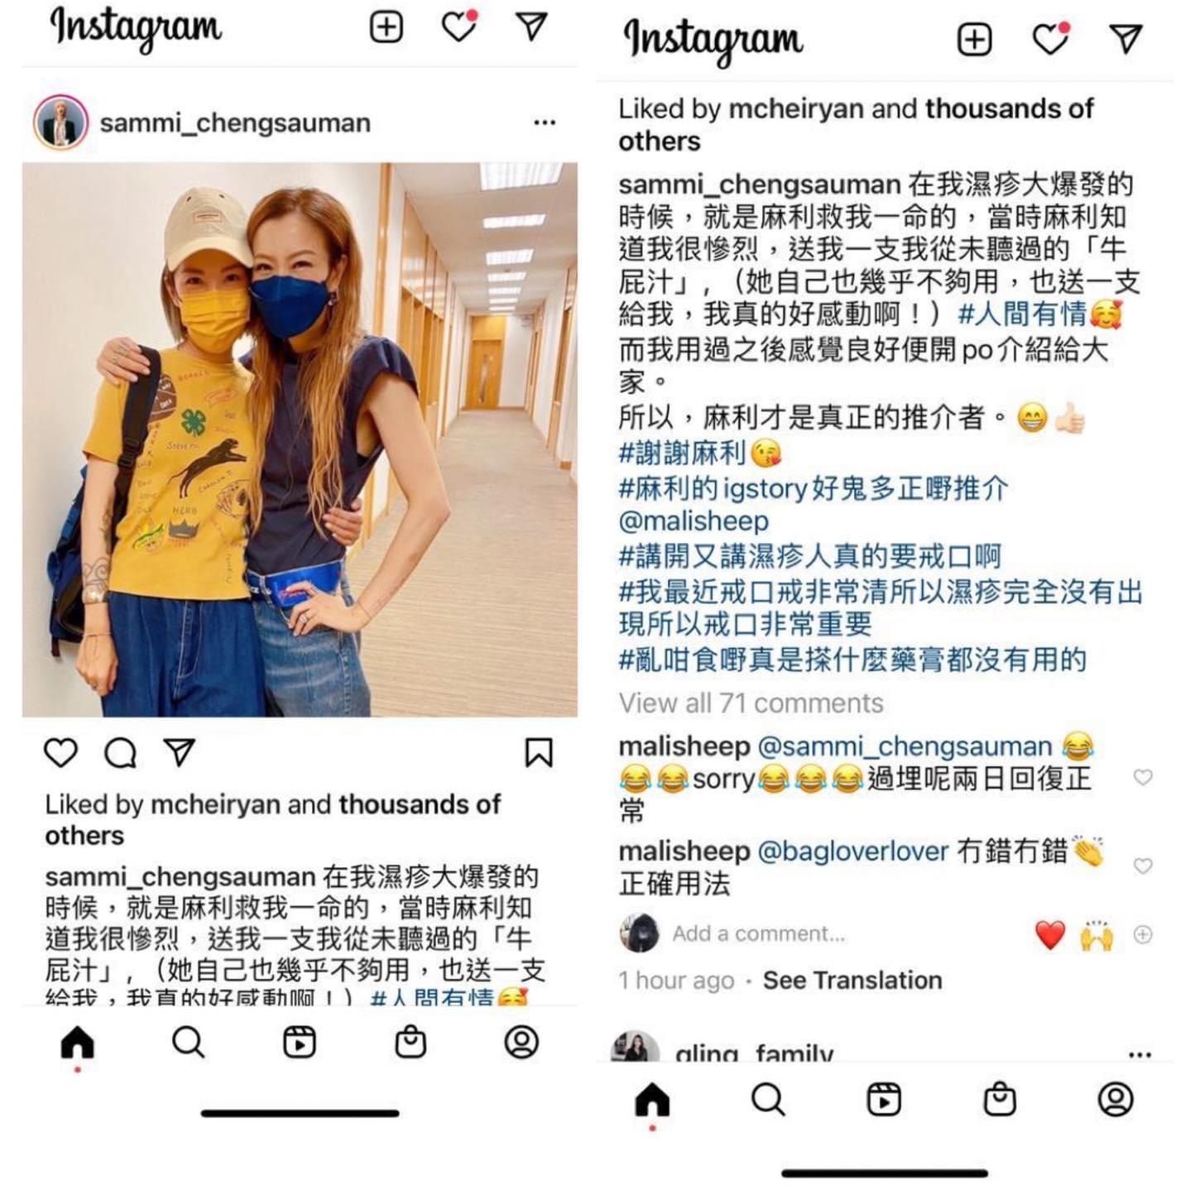Expand View all 71 comments
The width and height of the screenshot is (1190, 1190).
pos(751,703)
